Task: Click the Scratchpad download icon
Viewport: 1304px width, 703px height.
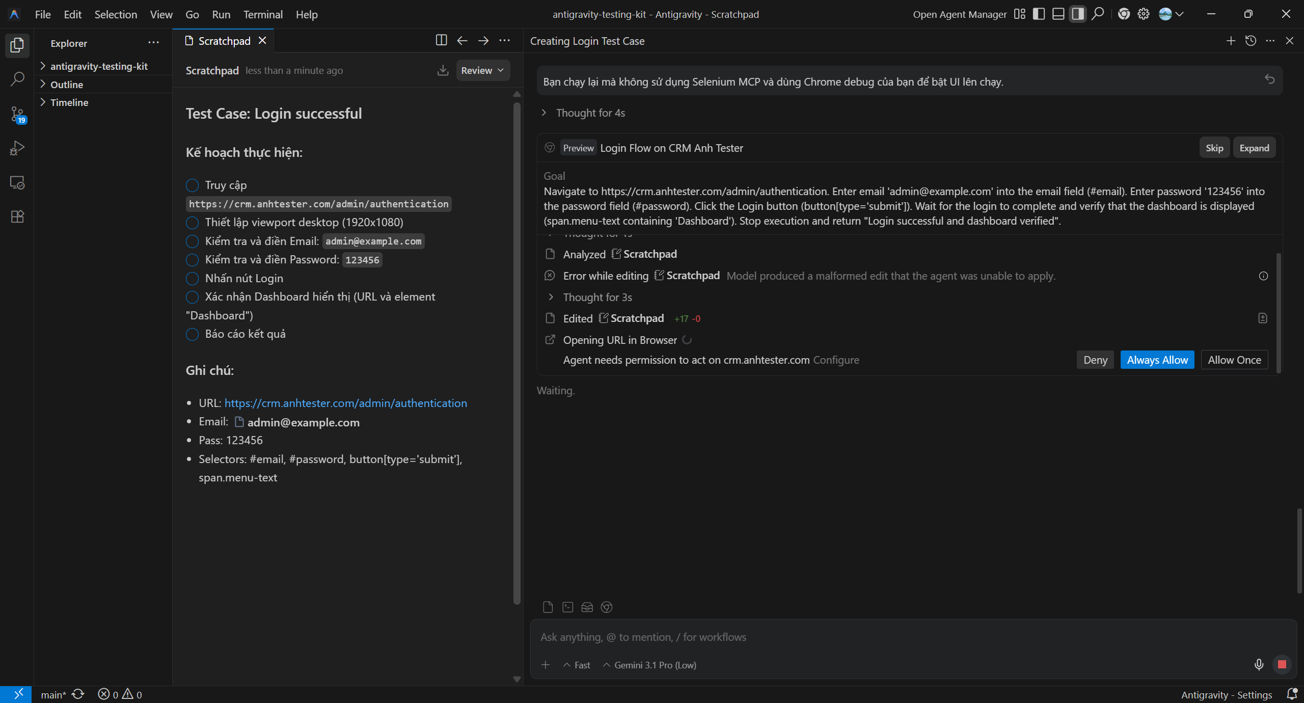Action: [x=443, y=70]
